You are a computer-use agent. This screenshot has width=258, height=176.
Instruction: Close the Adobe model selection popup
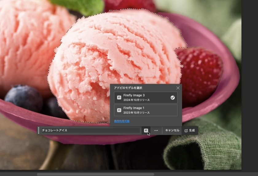tap(178, 88)
